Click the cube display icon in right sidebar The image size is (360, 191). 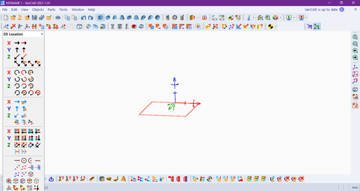(x=355, y=89)
